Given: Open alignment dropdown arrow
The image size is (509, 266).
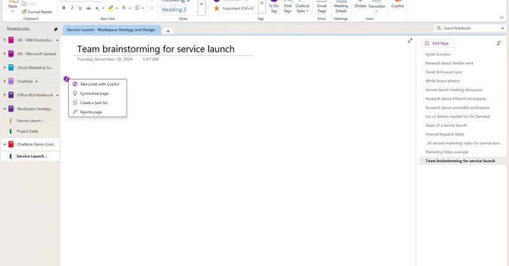Looking at the screenshot, I should coord(143,8).
